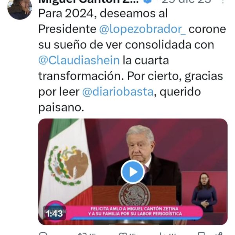Image resolution: width=235 pixels, height=235 pixels.
Task: Click the blue verified badge
Action: coord(147,1)
